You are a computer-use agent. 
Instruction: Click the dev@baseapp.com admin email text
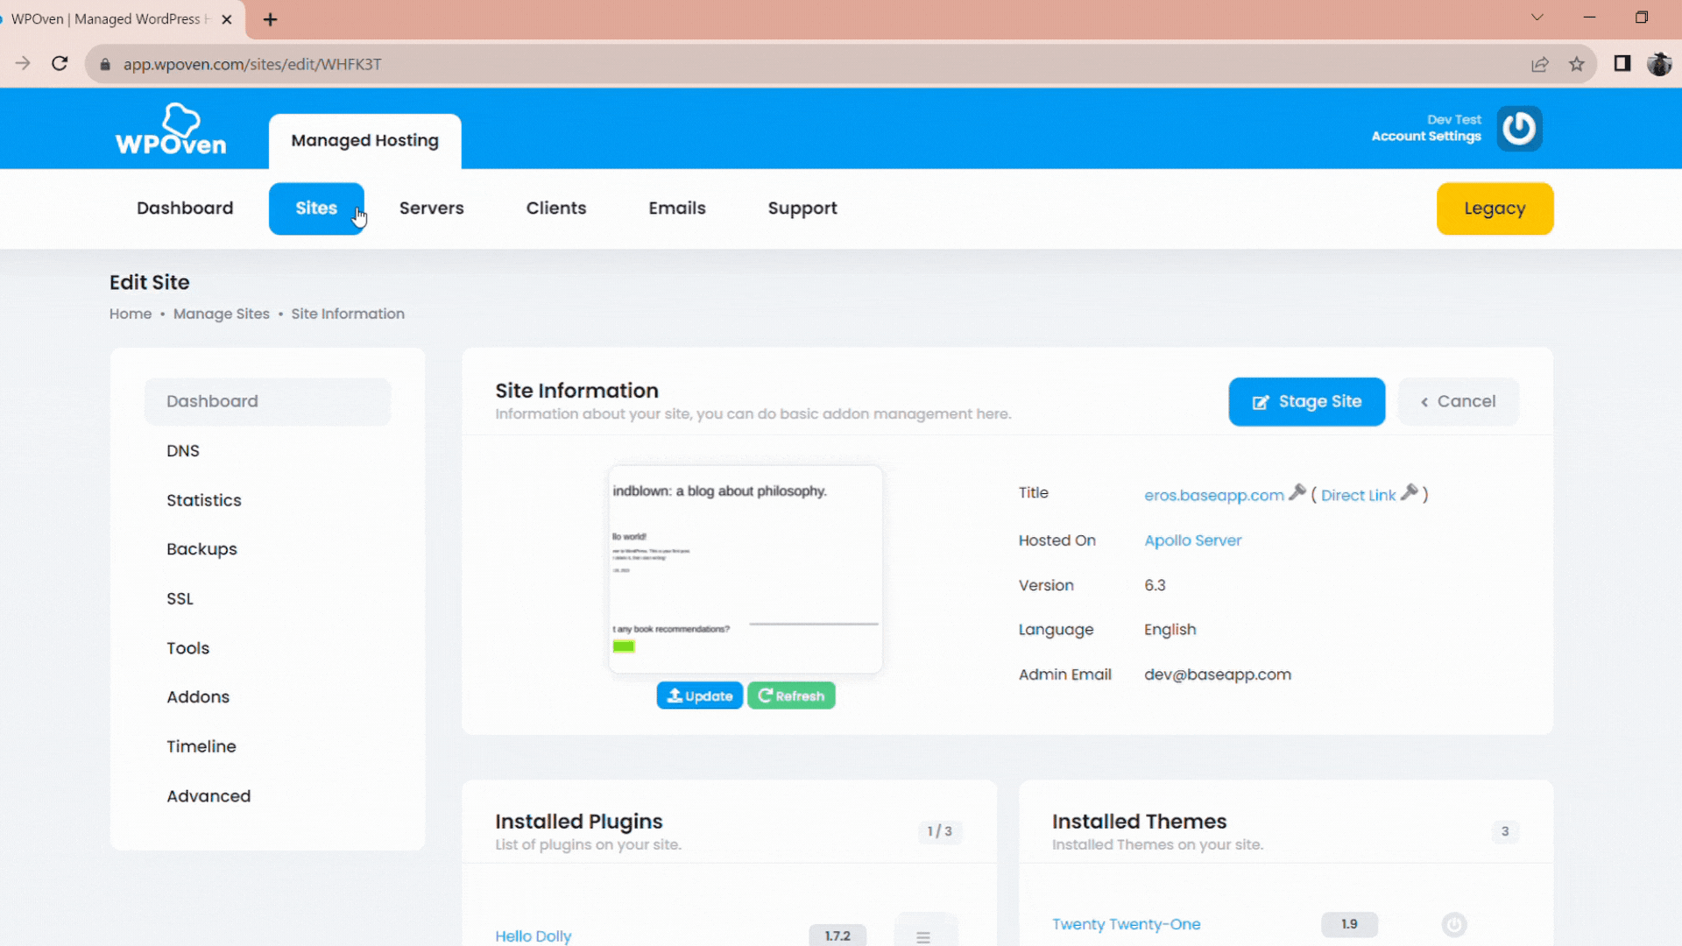point(1218,674)
